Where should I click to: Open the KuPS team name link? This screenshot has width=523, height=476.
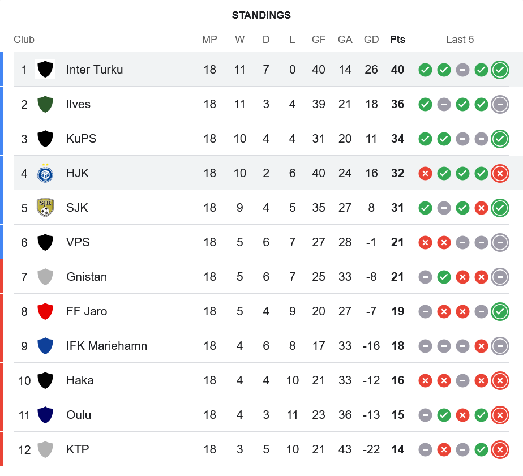pyautogui.click(x=81, y=139)
